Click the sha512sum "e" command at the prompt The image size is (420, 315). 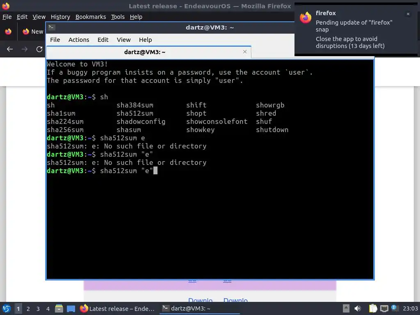pyautogui.click(x=126, y=171)
